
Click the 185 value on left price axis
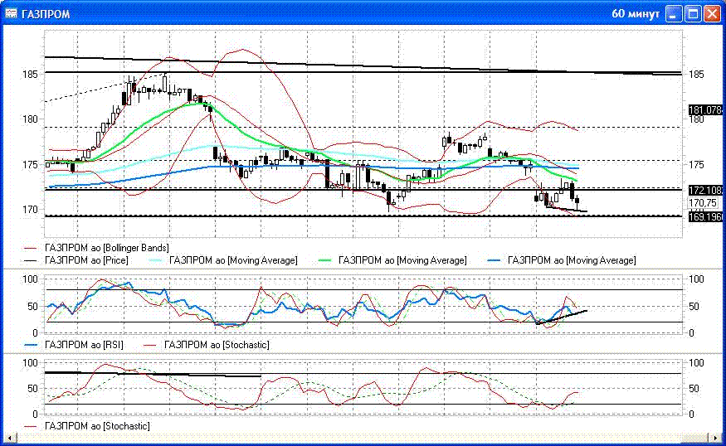click(30, 74)
